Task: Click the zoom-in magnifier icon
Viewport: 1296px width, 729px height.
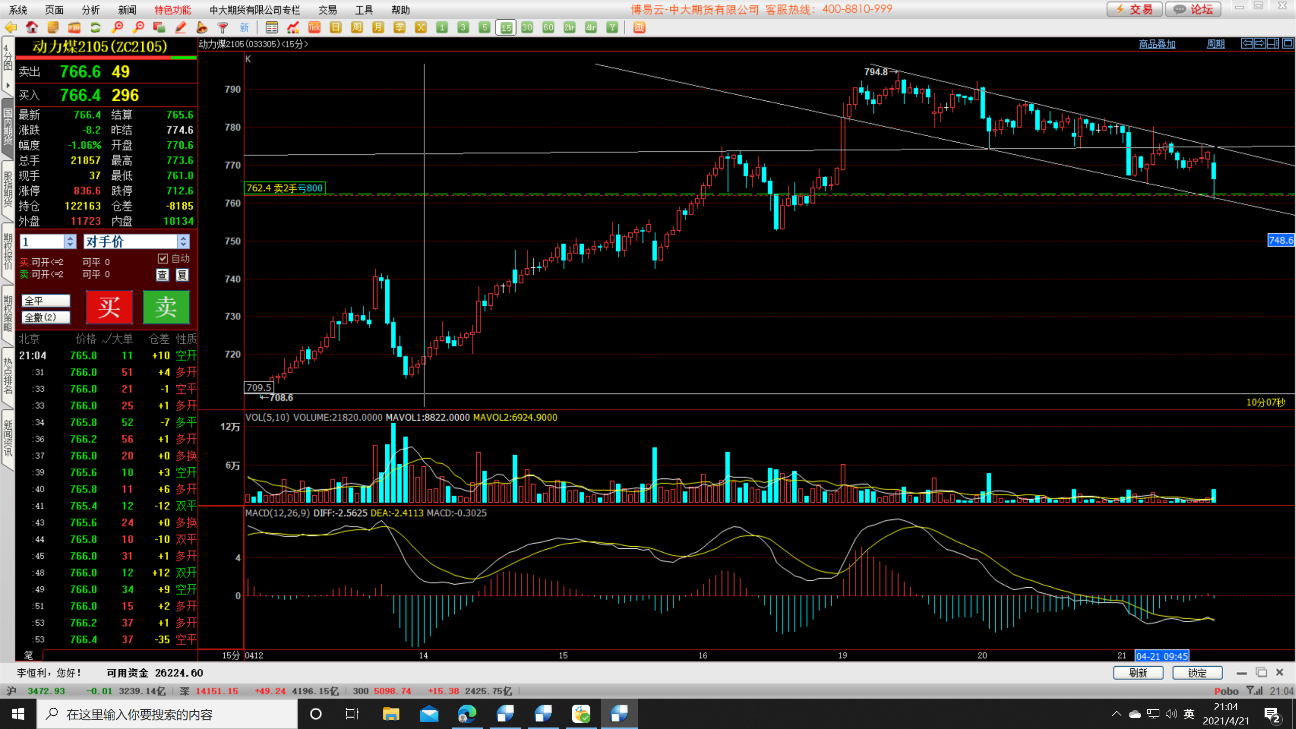Action: pyautogui.click(x=117, y=27)
